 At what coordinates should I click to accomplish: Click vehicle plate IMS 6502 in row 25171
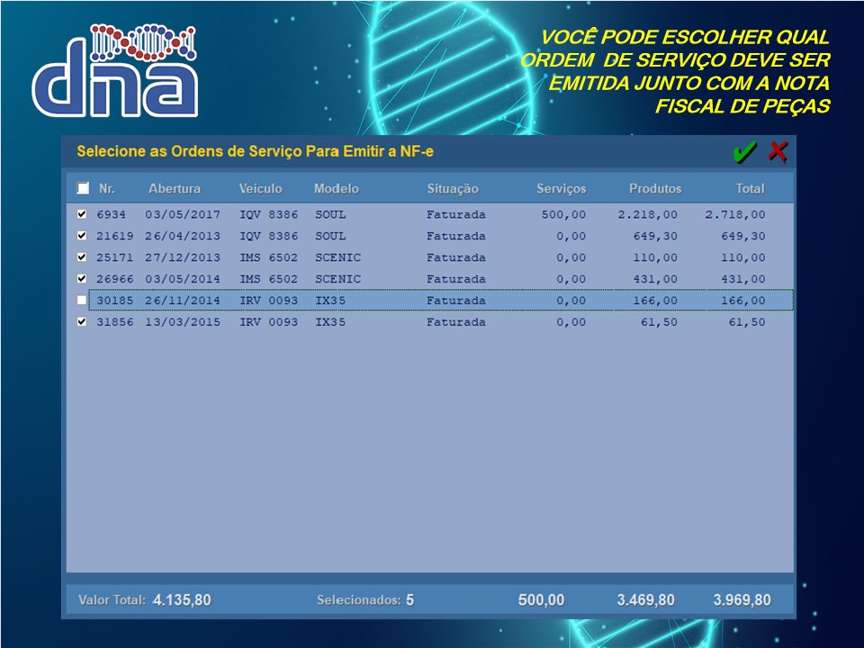click(x=269, y=257)
